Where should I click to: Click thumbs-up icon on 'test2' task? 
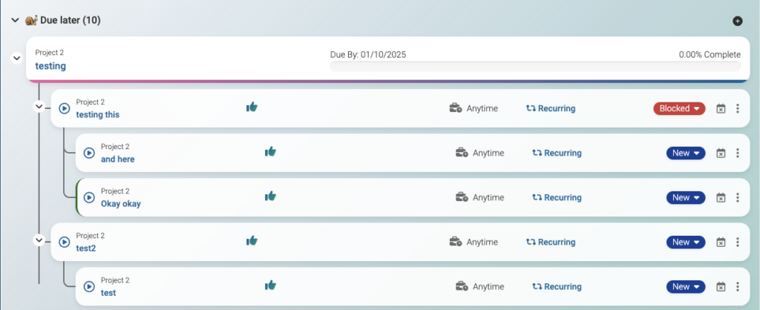click(x=252, y=241)
